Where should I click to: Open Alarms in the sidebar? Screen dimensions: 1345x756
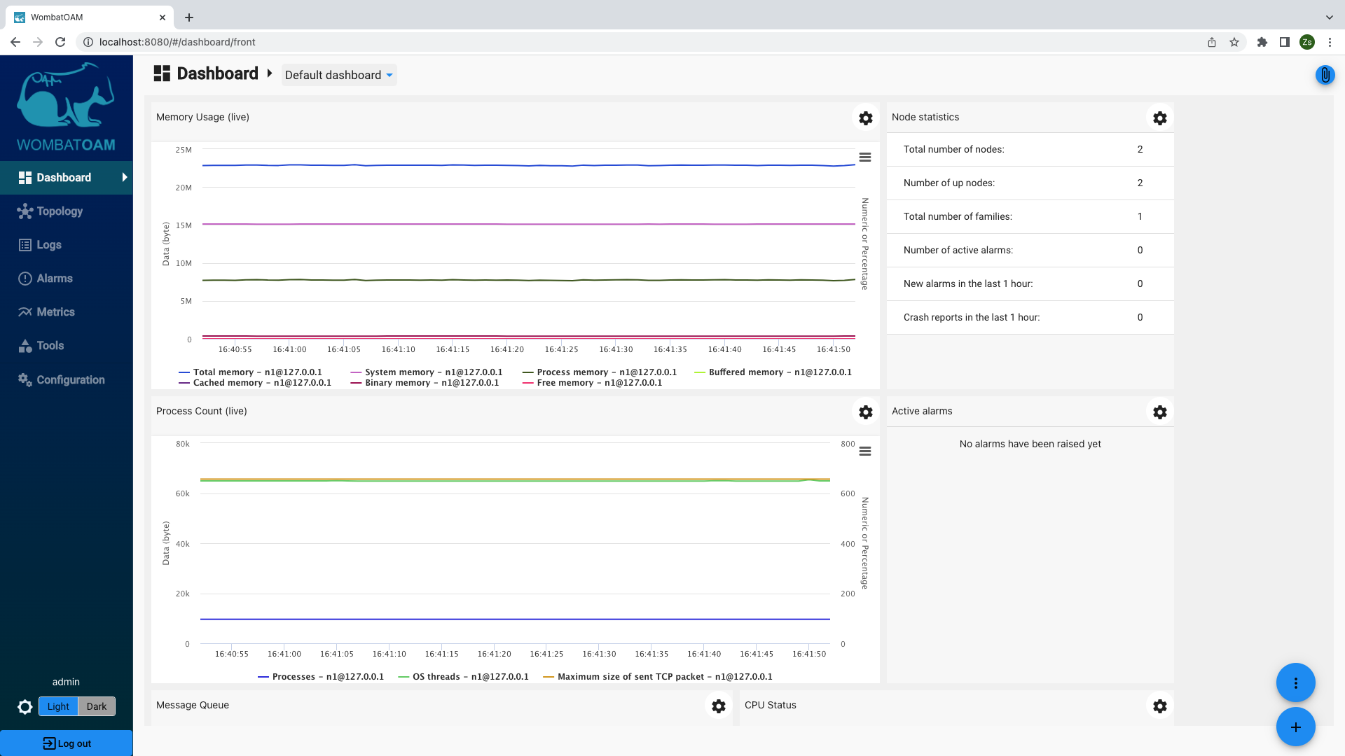[66, 279]
